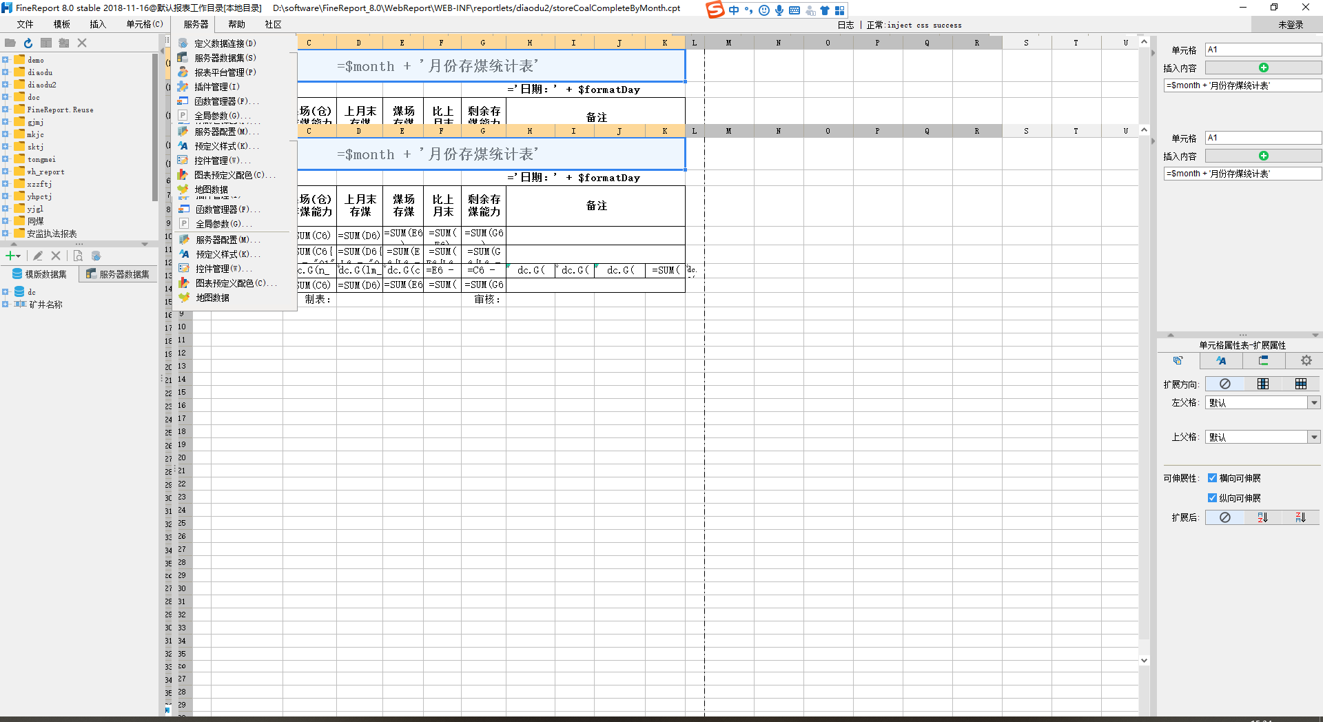Switch to 服务器数据集 tab
Screen dimensions: 1323x722
118,274
